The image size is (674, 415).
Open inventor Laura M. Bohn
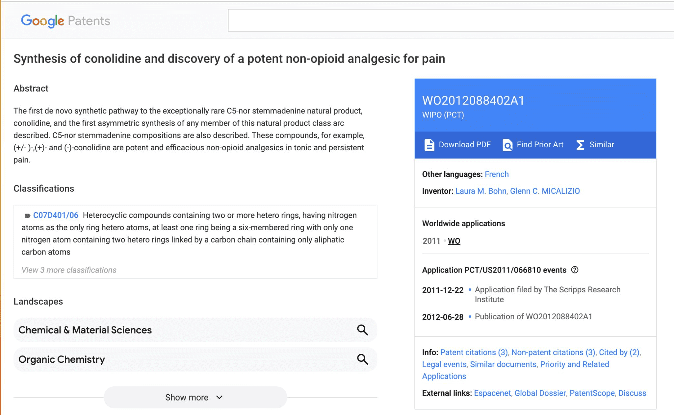pyautogui.click(x=481, y=191)
